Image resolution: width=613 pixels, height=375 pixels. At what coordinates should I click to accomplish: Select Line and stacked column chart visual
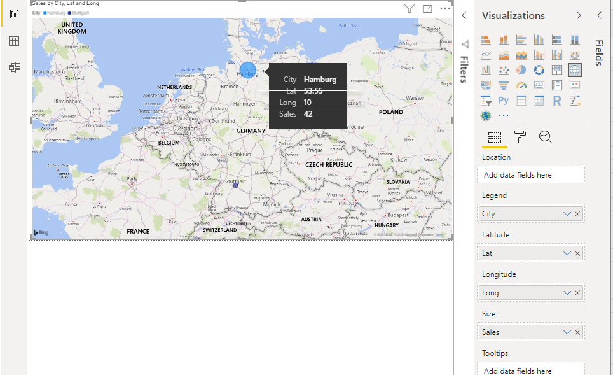[x=539, y=55]
